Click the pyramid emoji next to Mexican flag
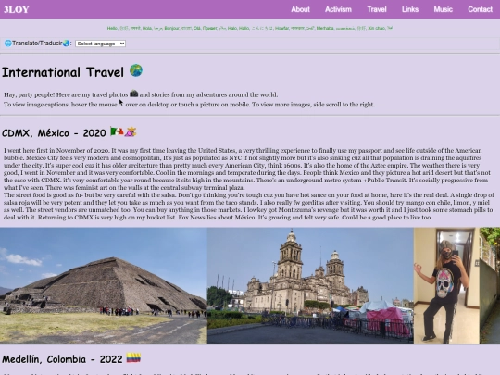This screenshot has height=375, width=500. (131, 131)
